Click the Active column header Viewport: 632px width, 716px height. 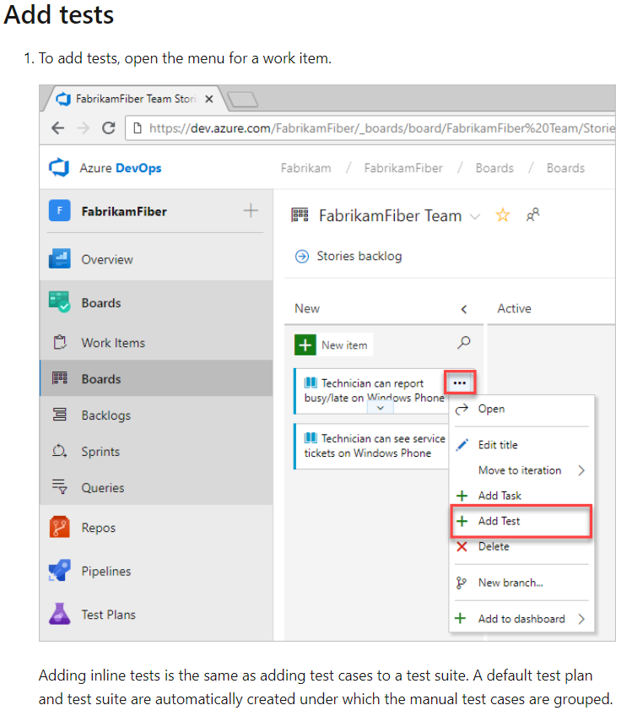[x=514, y=309]
